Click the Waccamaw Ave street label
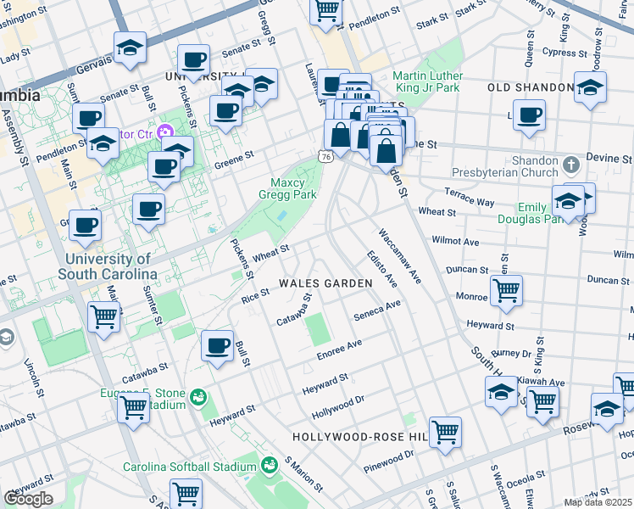This screenshot has height=509, width=634. [x=400, y=256]
